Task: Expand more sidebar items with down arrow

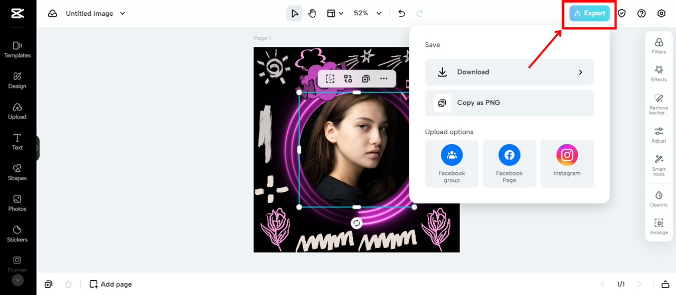Action: tap(17, 281)
